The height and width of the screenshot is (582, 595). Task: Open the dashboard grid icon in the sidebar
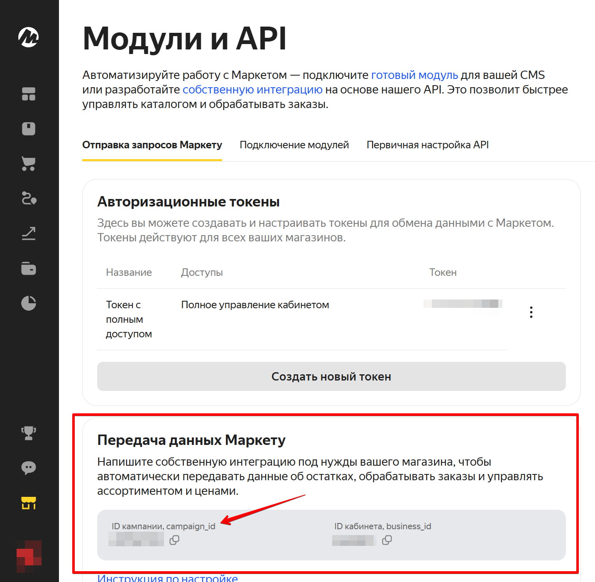click(x=29, y=94)
